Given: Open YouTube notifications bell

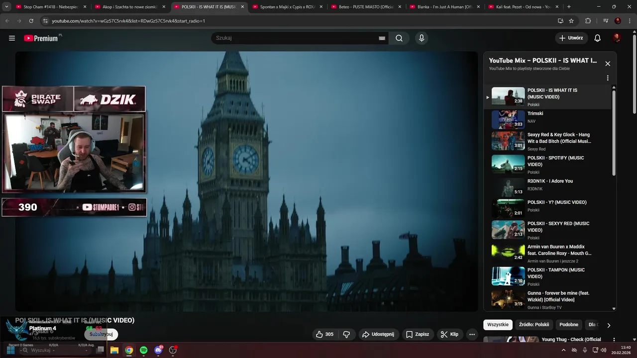Looking at the screenshot, I should point(598,38).
